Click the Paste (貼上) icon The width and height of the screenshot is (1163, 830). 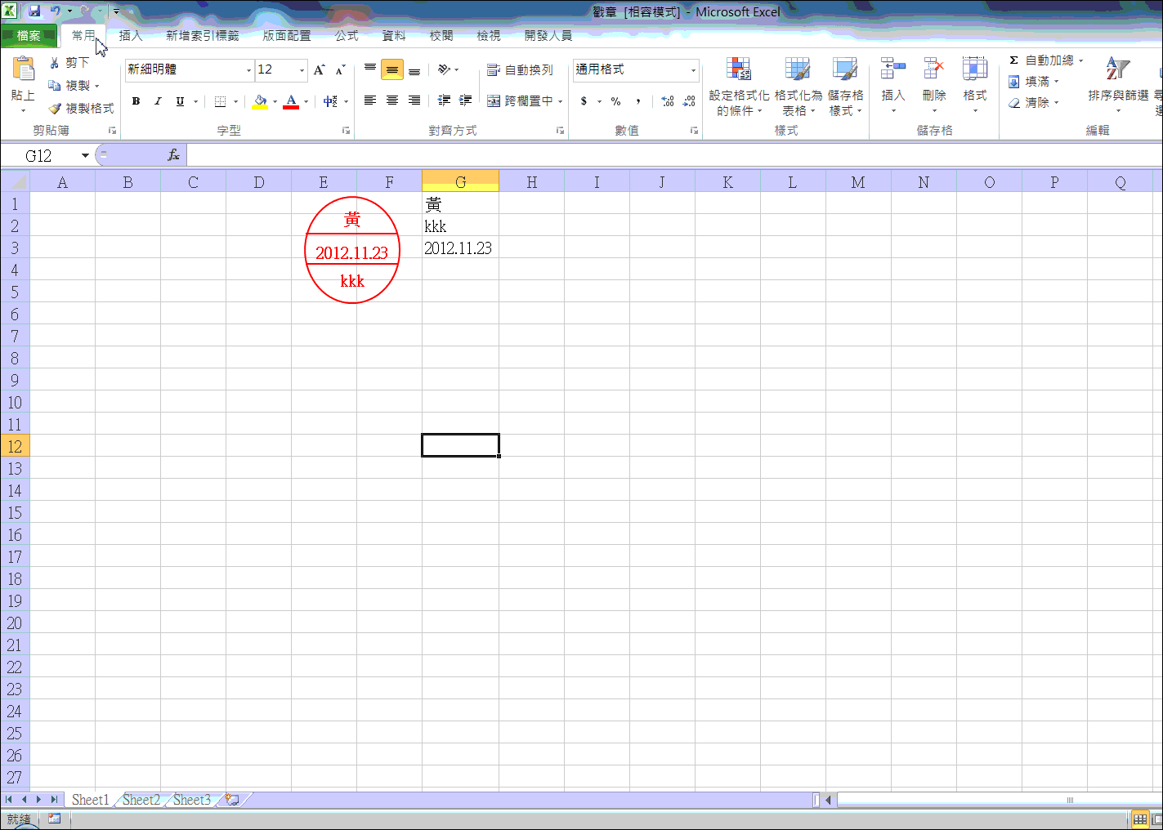tap(23, 70)
